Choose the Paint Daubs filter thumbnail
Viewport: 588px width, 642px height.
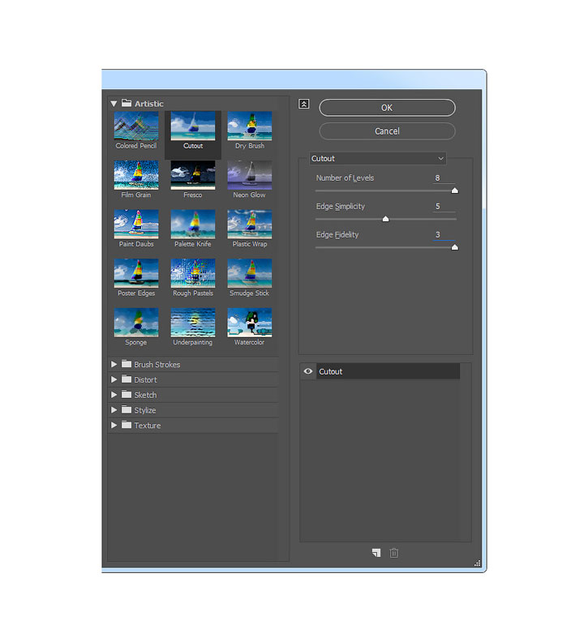[136, 225]
